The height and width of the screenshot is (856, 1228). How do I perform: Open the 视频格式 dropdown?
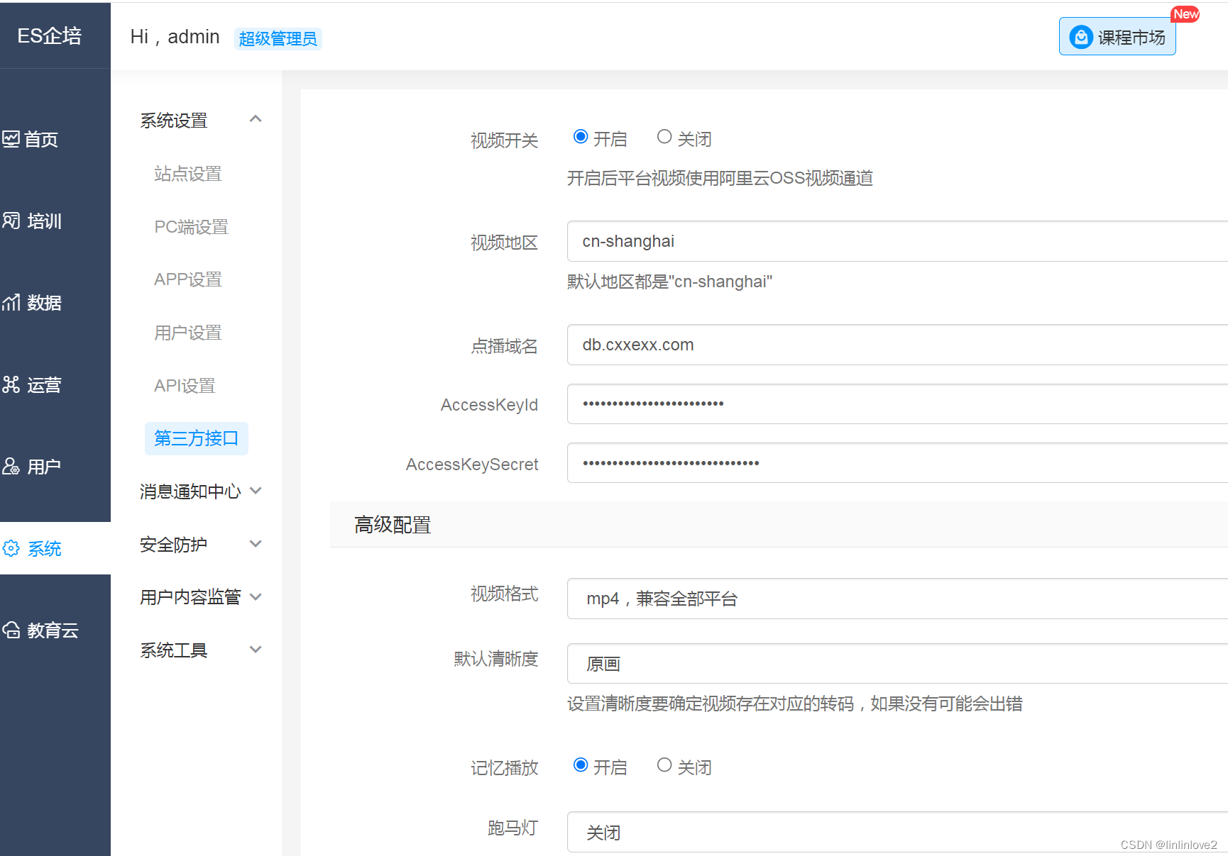897,599
